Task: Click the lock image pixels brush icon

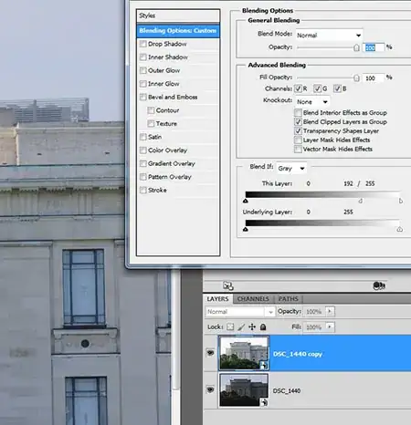Action: [x=241, y=327]
